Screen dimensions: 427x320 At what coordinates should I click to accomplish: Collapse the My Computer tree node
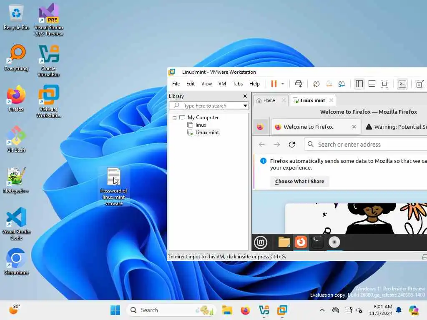(175, 118)
